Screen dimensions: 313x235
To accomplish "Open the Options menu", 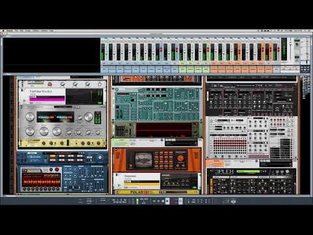I will (x=36, y=31).
